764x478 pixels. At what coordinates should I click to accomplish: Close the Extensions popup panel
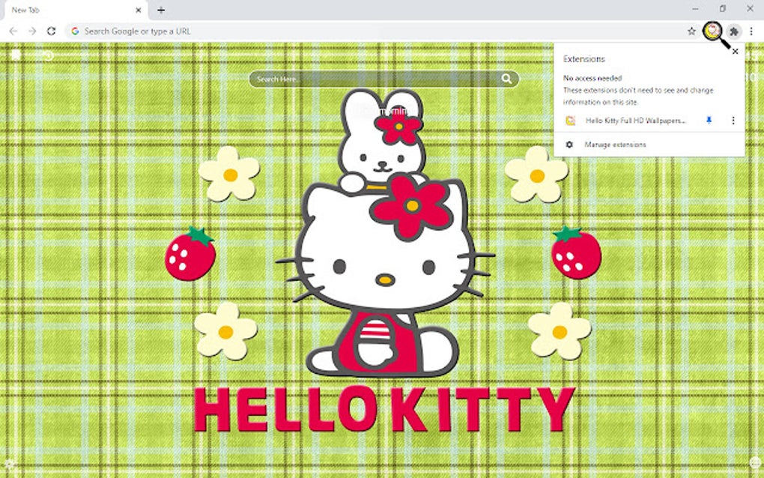point(736,51)
